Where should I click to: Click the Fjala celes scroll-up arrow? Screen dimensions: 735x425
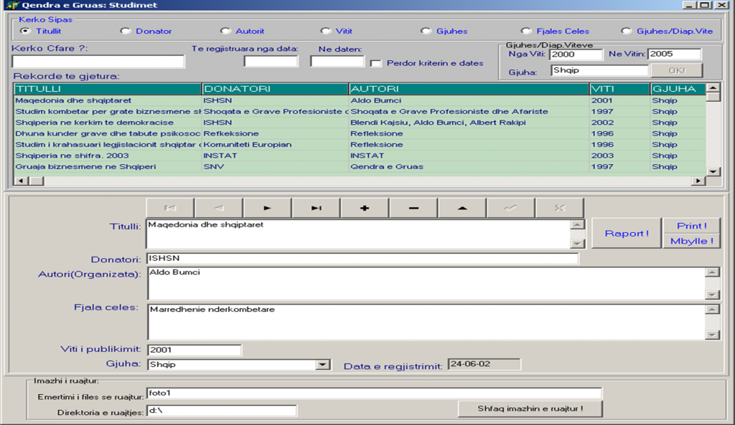pyautogui.click(x=713, y=310)
